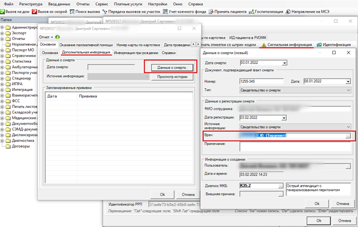Viewport: 358px width, 227px height.
Task: Click the Вызов на дом toolbar icon
Action: [2, 11]
